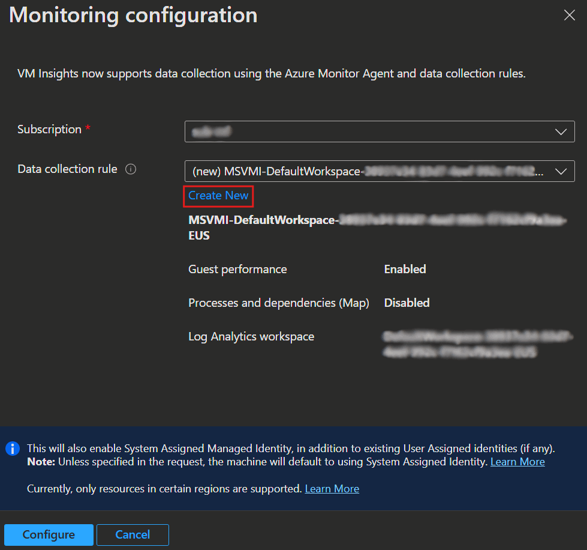The image size is (587, 550).
Task: Click the Create New link
Action: (218, 196)
